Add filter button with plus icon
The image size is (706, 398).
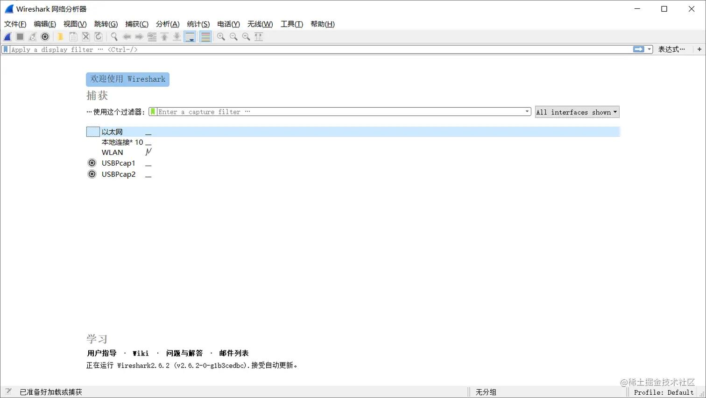click(699, 49)
